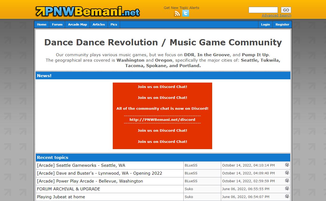Viewport: 326px width, 201px height.
Task: Click the date October 14, 2022, 04:09:40 PM
Action: pos(248,173)
